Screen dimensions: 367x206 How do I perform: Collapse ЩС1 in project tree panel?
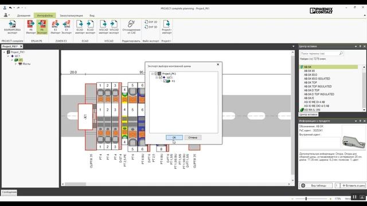click(x=8, y=56)
